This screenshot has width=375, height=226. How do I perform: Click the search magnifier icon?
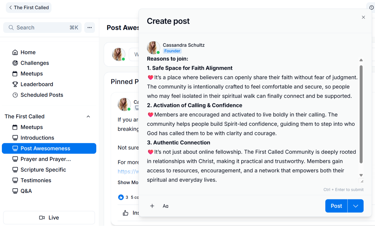pos(11,27)
